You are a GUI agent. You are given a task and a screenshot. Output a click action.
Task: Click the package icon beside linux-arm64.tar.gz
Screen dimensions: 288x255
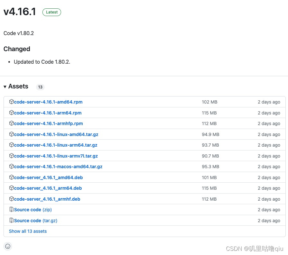tap(11, 145)
